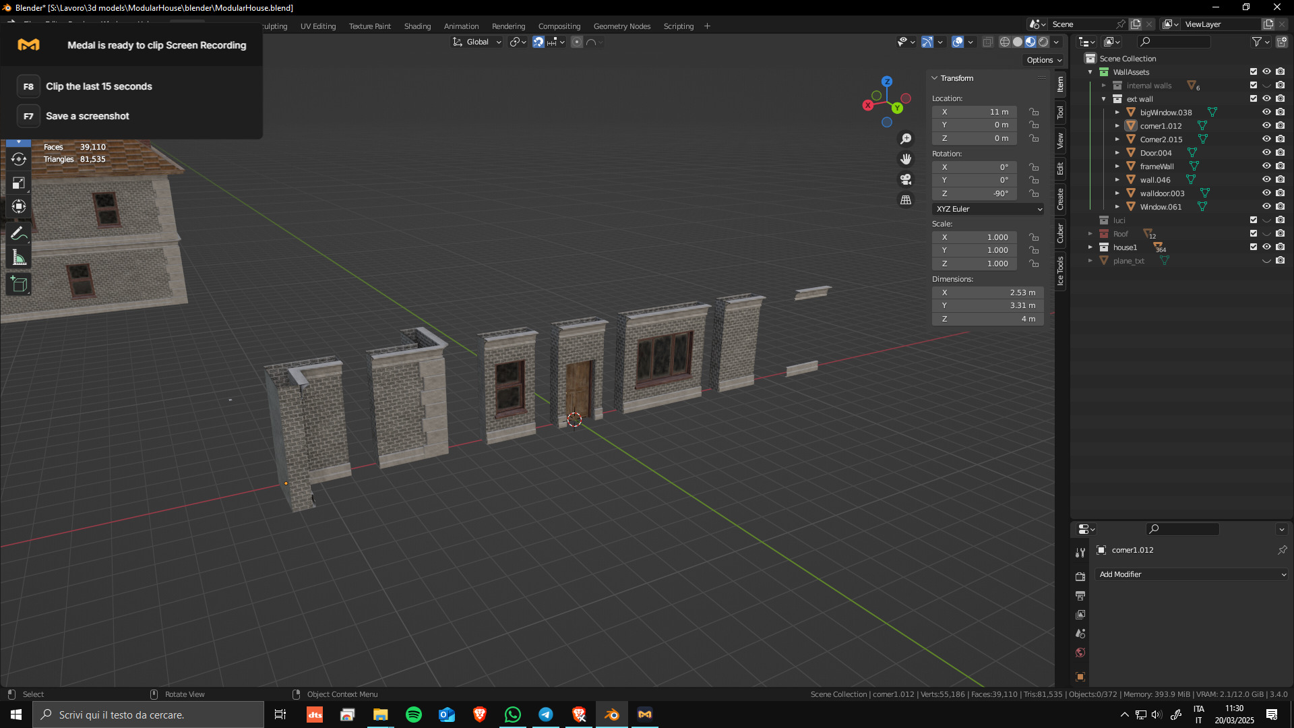This screenshot has width=1294, height=728.
Task: Open the Output properties tab
Action: click(1080, 596)
